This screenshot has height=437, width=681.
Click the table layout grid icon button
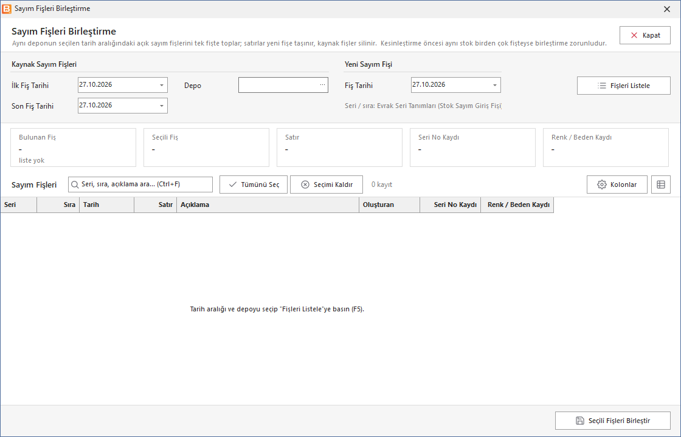[660, 185]
